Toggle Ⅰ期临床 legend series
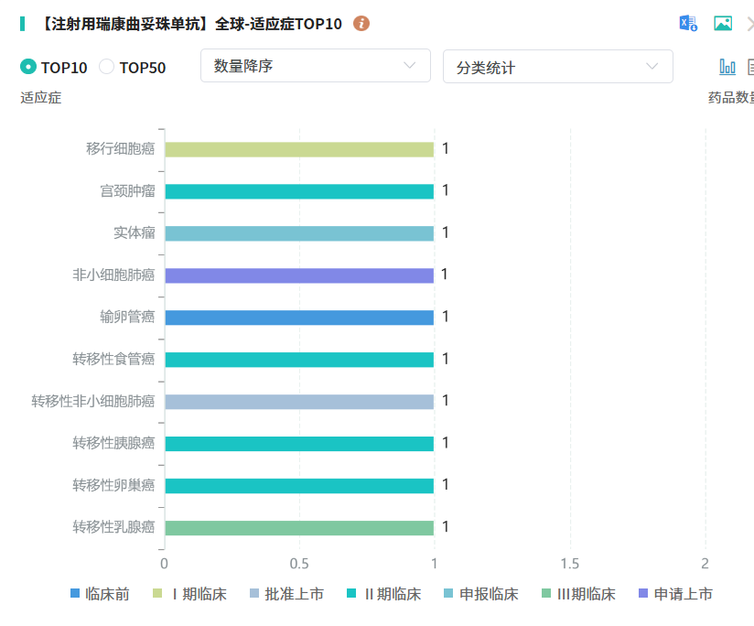This screenshot has width=754, height=626. 189,594
